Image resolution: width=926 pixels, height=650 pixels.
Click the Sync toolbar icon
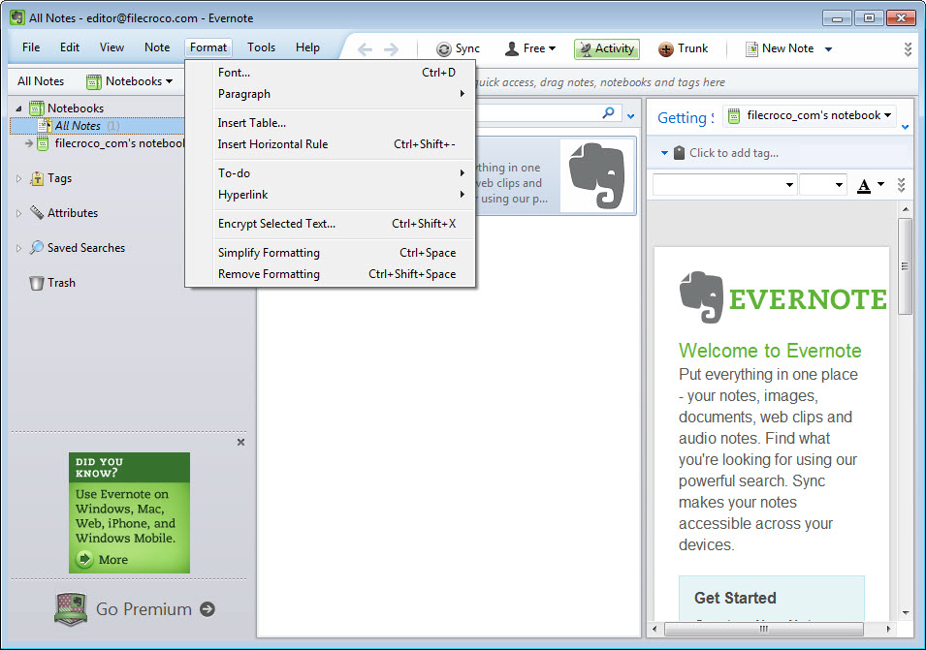(x=444, y=49)
